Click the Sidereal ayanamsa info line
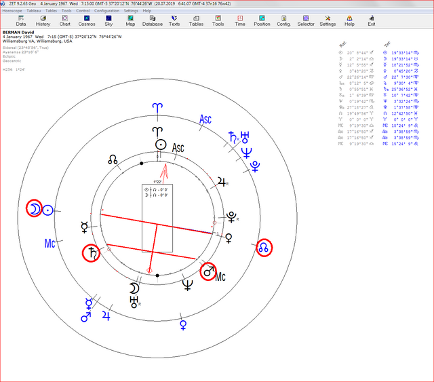 click(x=26, y=47)
